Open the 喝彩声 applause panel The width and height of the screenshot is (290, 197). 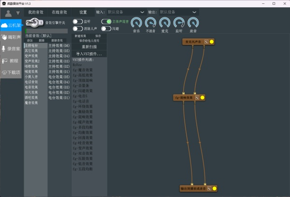[12, 37]
